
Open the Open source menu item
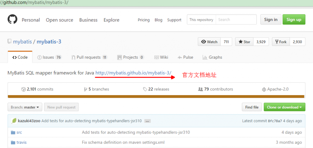[x=60, y=20]
